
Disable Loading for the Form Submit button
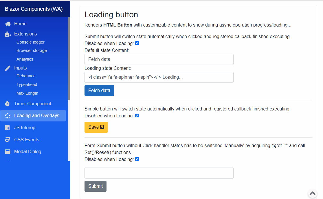click(x=137, y=159)
